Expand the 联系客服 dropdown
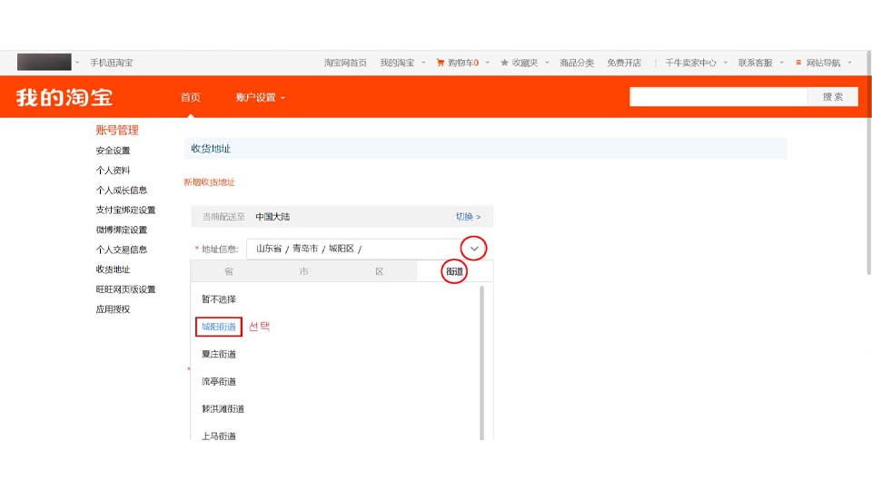Image resolution: width=872 pixels, height=490 pixels. 781,63
